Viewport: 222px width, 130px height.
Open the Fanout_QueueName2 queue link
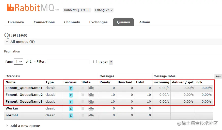tap(24, 95)
